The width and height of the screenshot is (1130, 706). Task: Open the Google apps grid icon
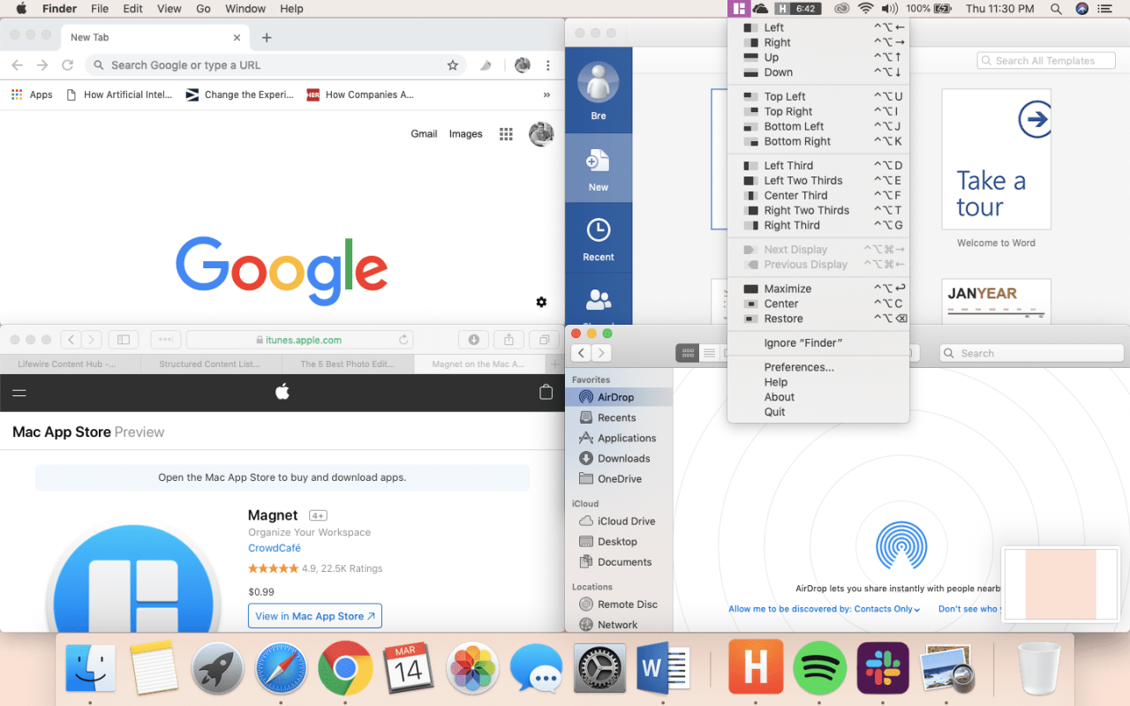506,134
